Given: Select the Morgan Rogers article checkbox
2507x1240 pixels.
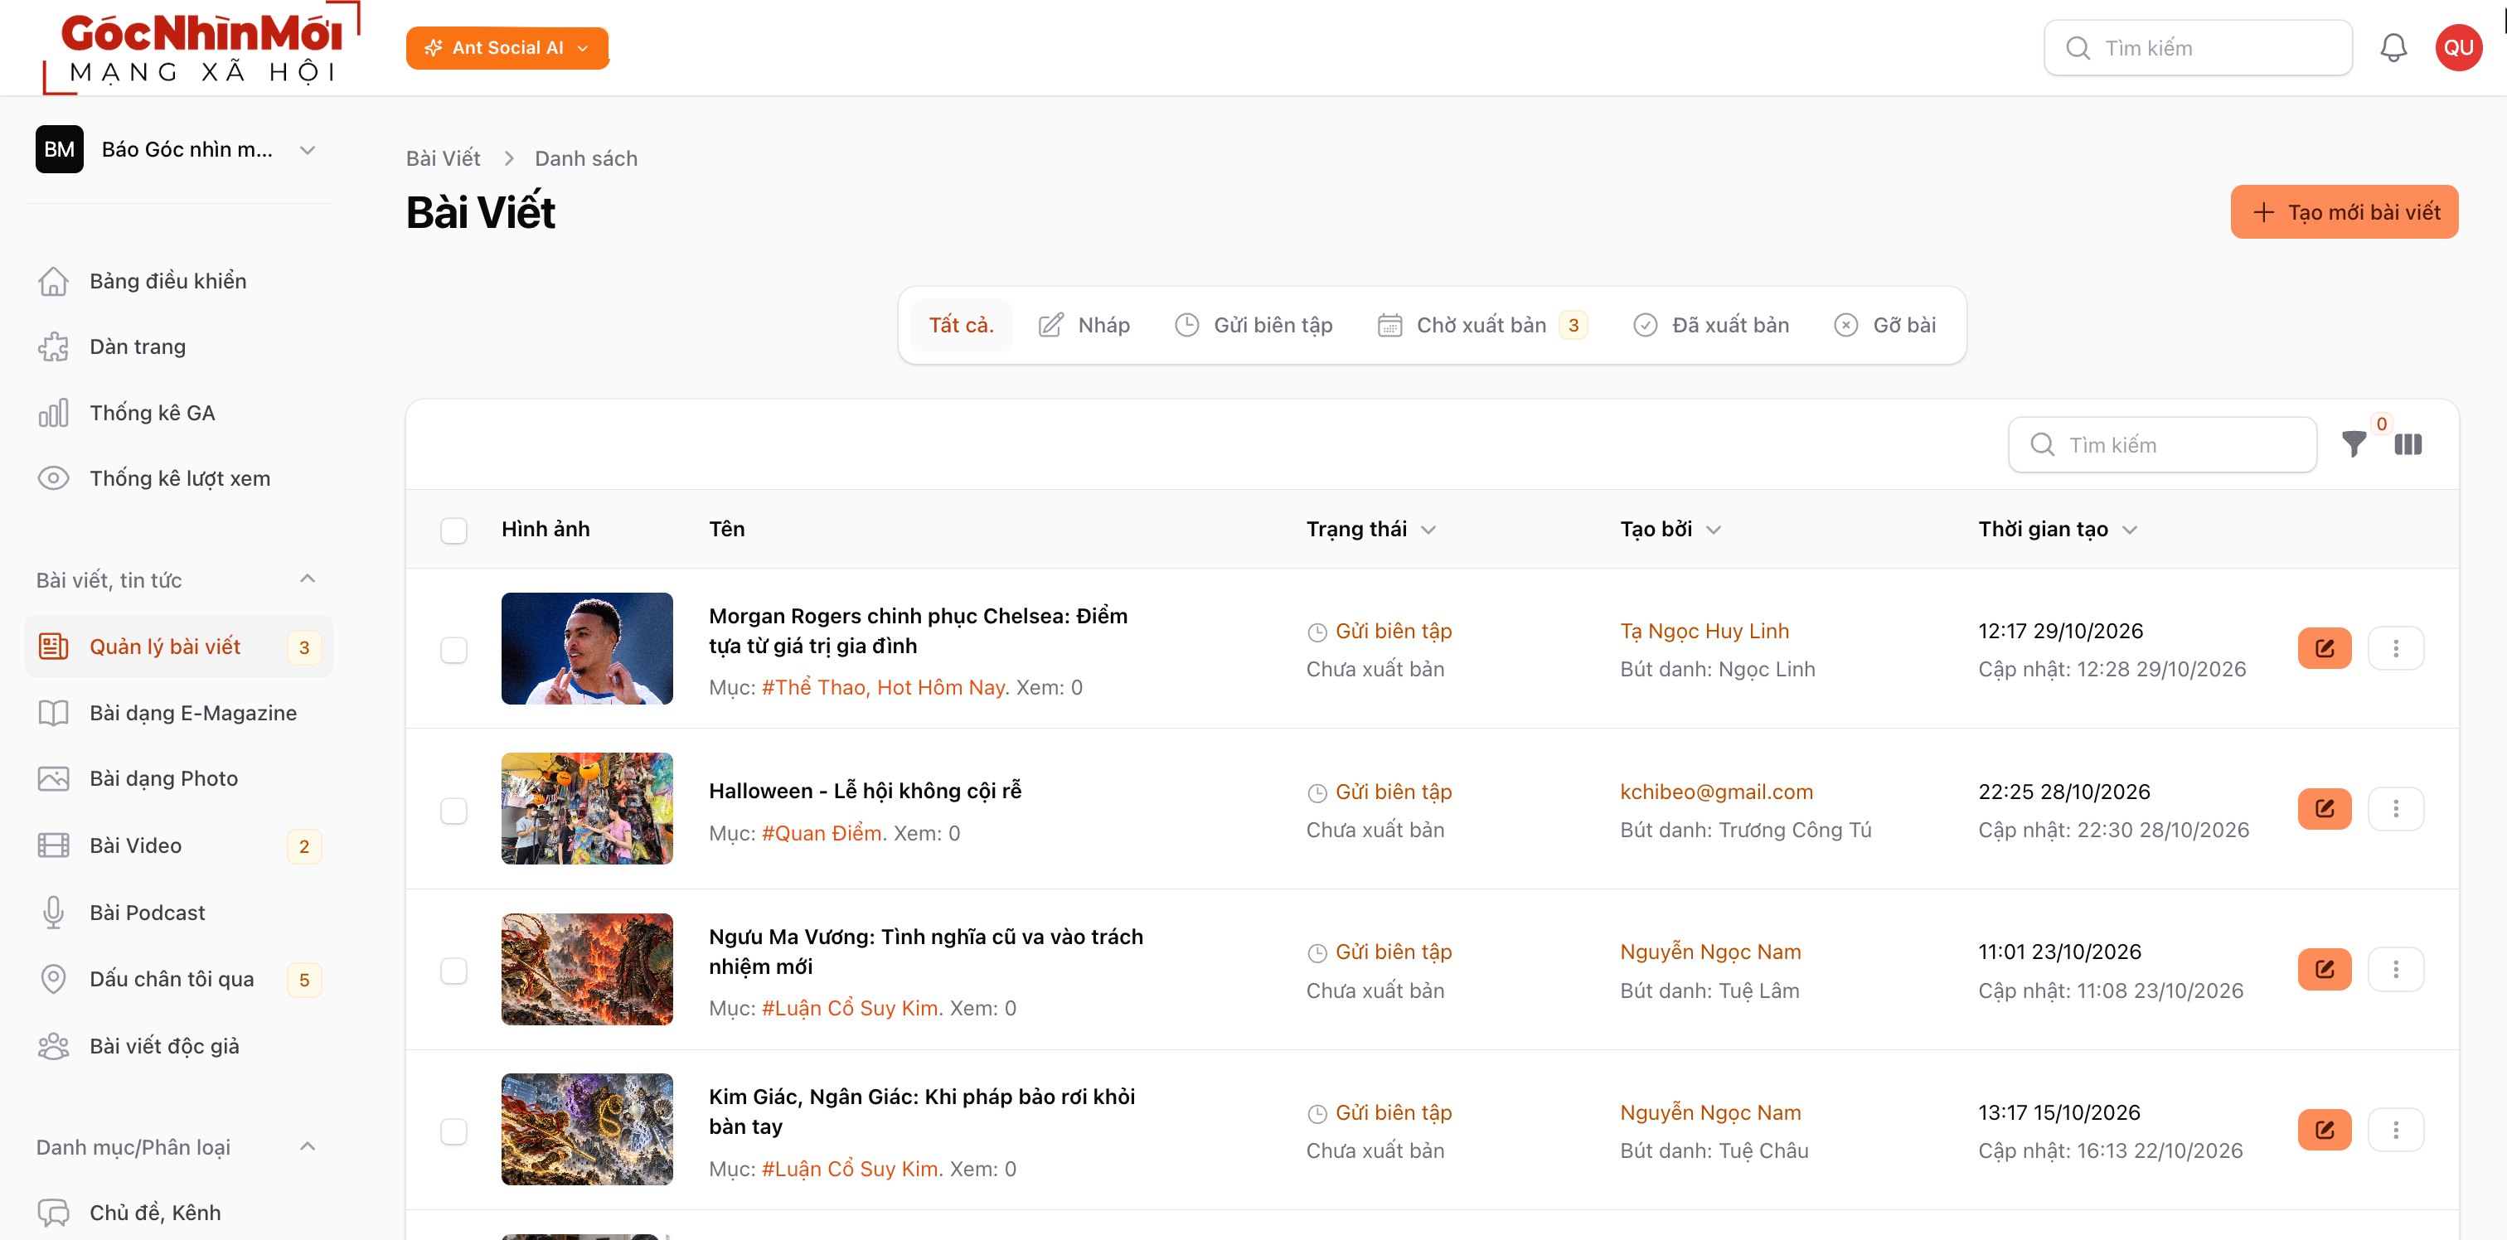Looking at the screenshot, I should click(x=453, y=649).
